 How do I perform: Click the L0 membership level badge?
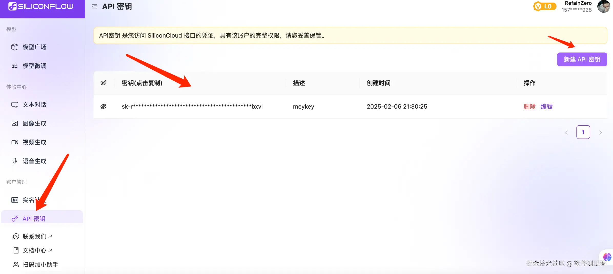point(545,6)
